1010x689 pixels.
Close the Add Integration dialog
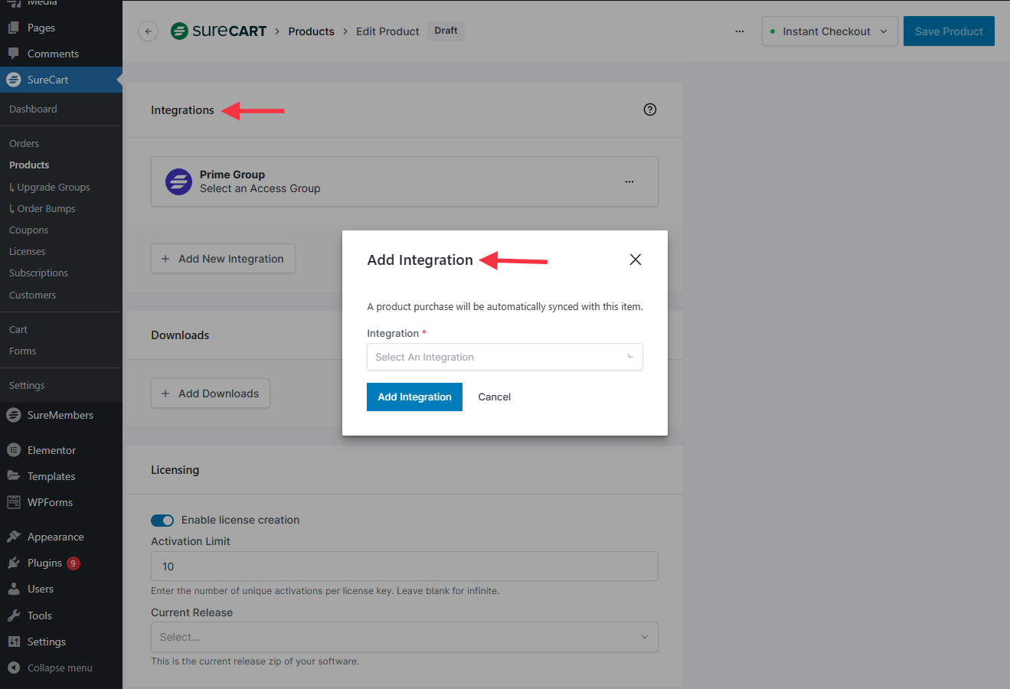[635, 260]
